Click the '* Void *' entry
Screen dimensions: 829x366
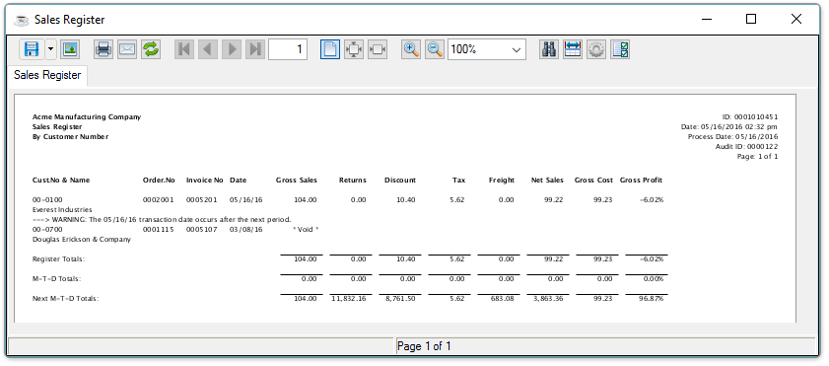click(x=306, y=230)
